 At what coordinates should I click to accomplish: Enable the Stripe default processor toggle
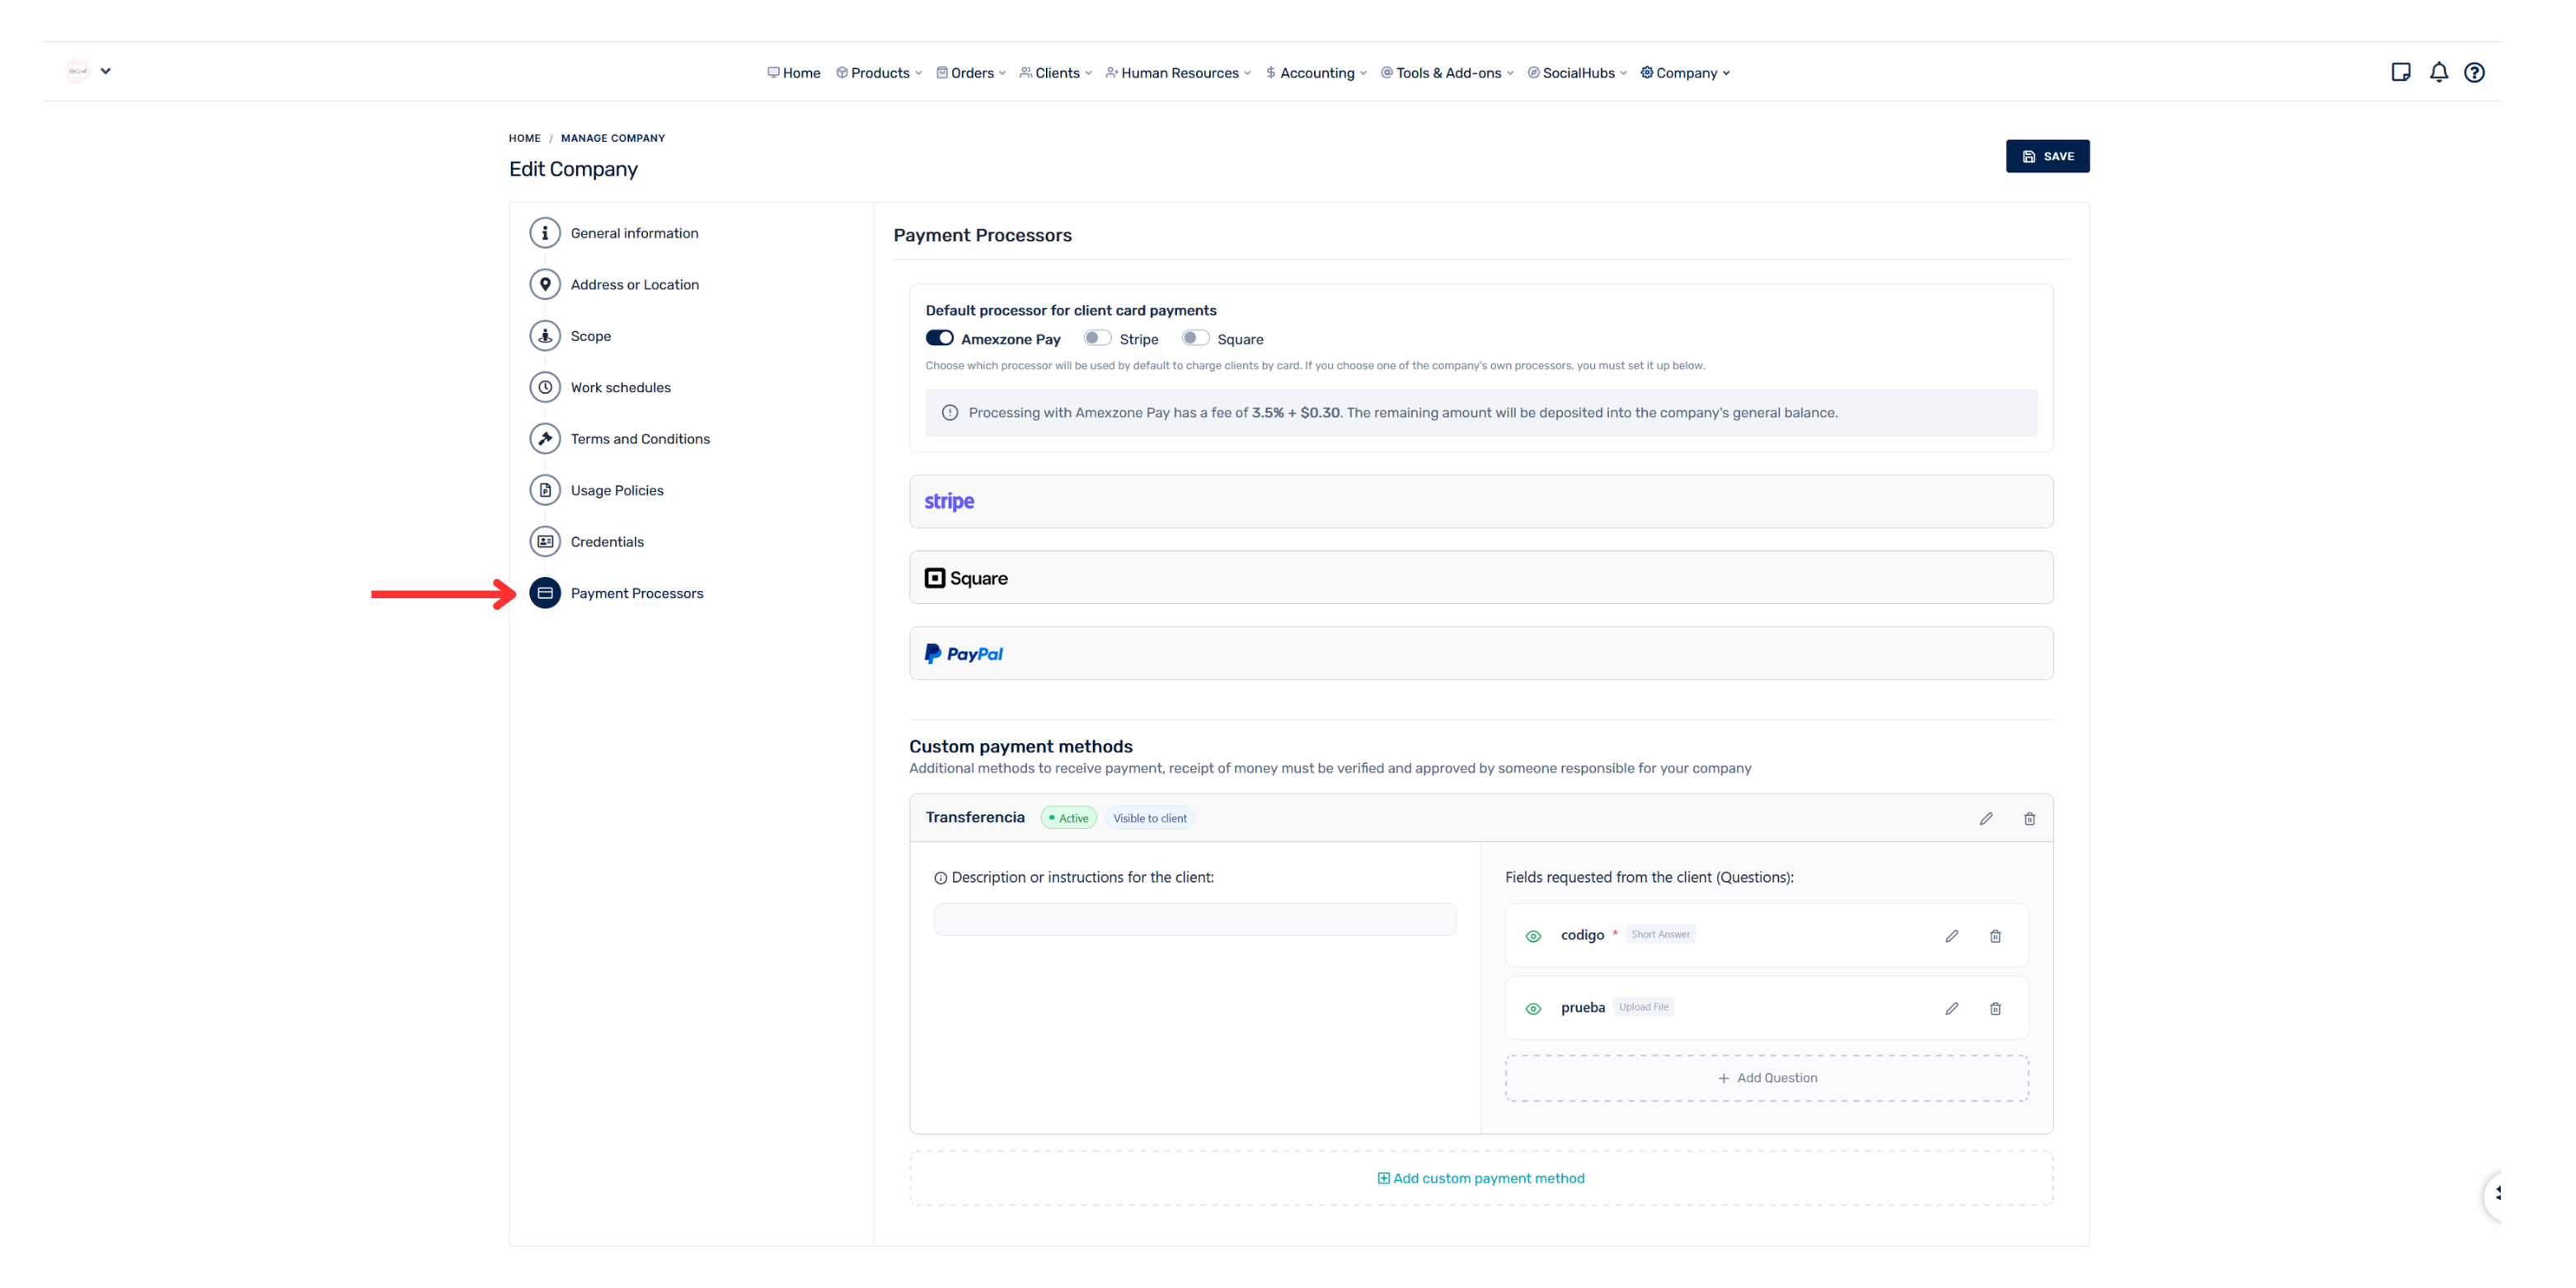(x=1097, y=338)
